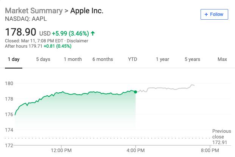Screen dimensions: 235x157
Task: Show the Max chart range
Action: coord(222,59)
